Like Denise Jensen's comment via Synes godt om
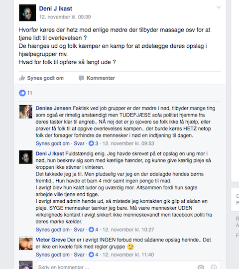Screen dimensions: 239x269 (52, 143)
